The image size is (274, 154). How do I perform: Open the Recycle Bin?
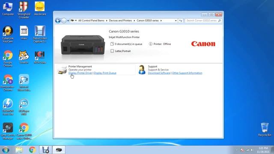click(x=265, y=129)
